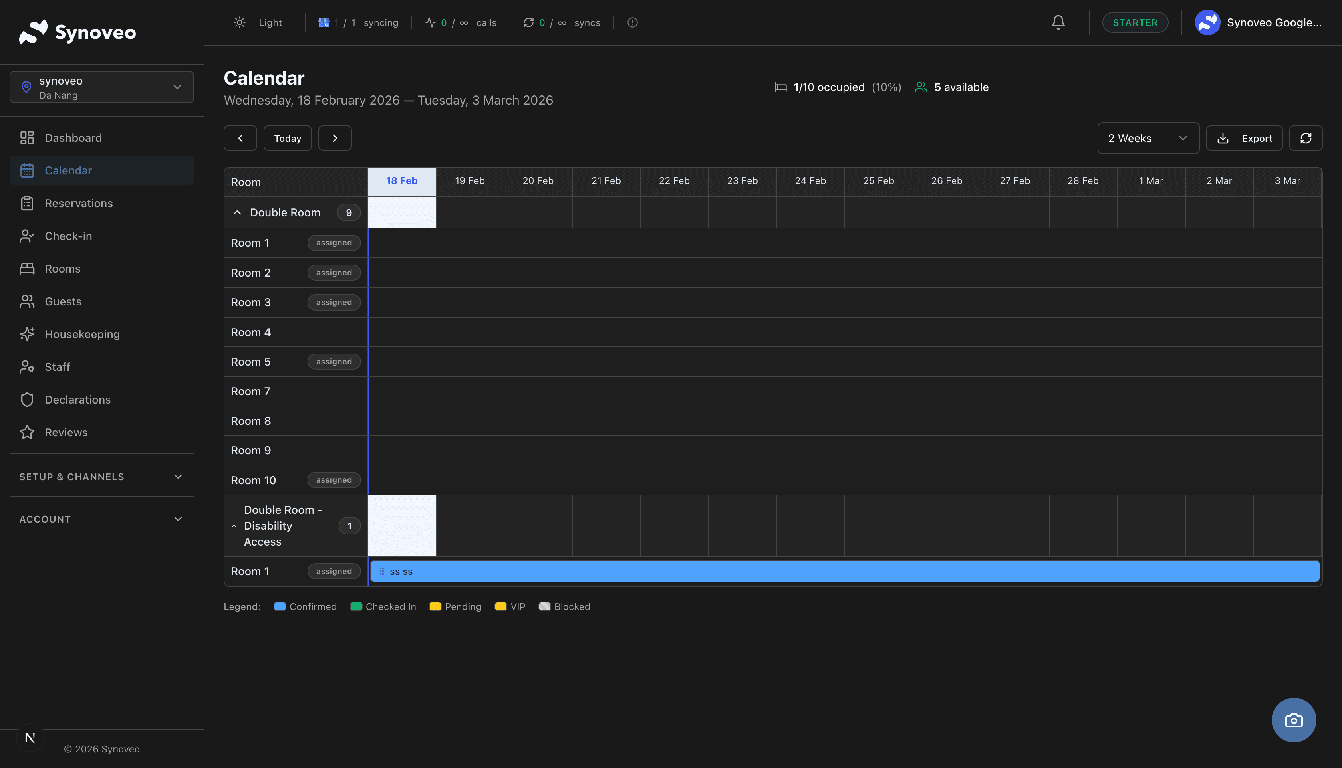Toggle Light theme mode

[x=258, y=22]
